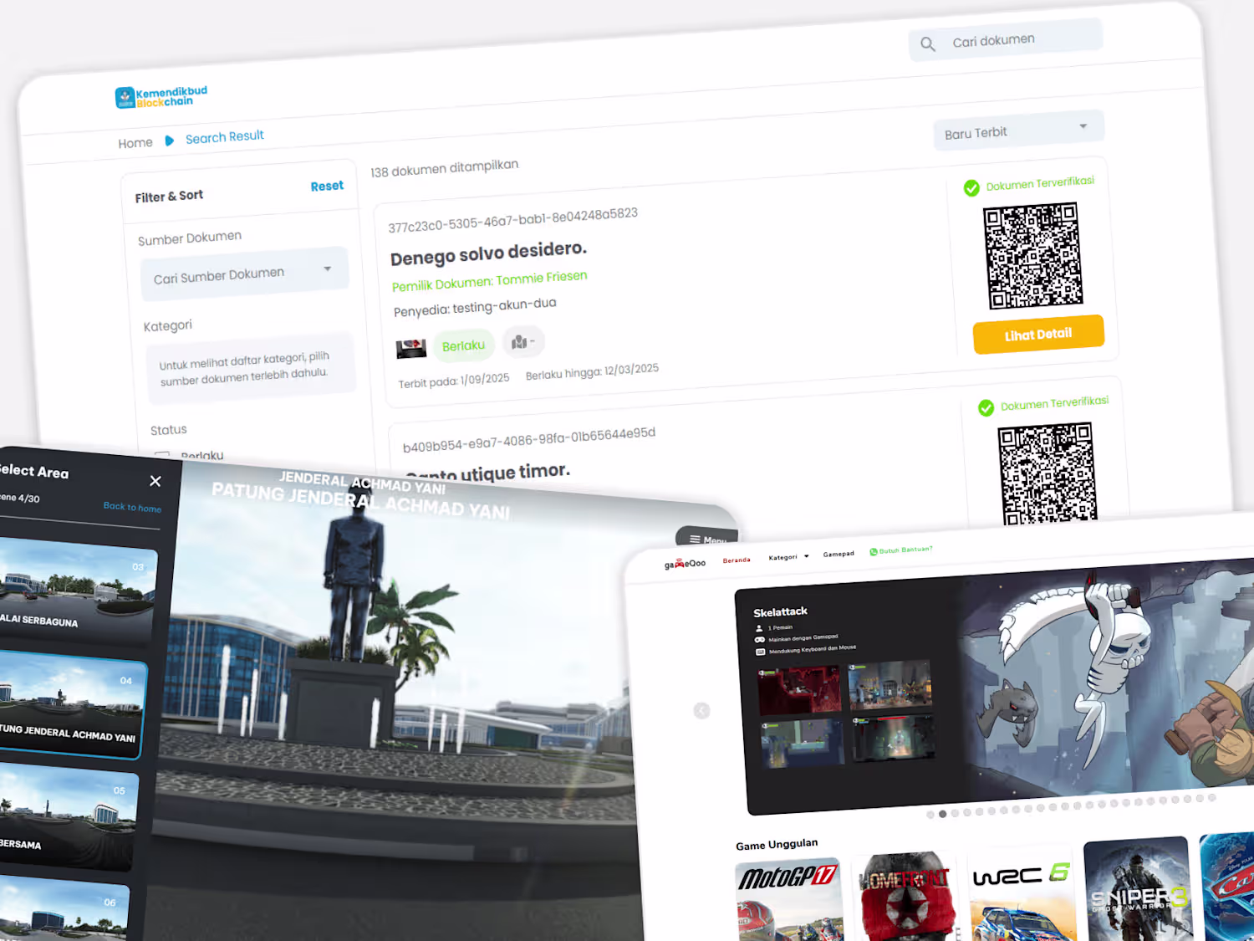Select the second carousel pagination dot
This screenshot has width=1254, height=941.
pyautogui.click(x=942, y=814)
